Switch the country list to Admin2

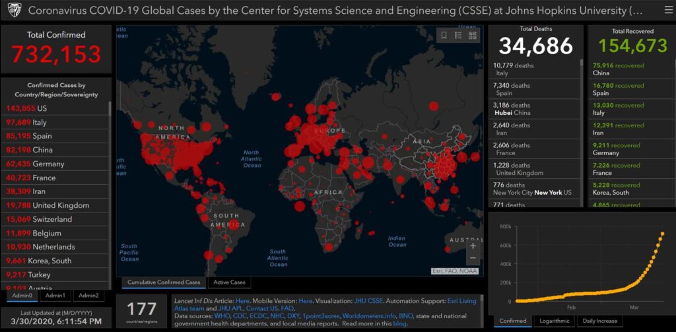click(88, 295)
